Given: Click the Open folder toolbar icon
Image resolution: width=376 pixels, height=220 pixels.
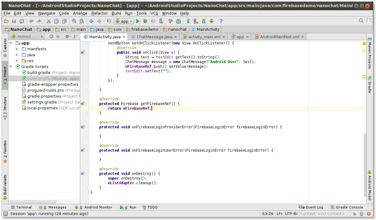Looking at the screenshot, I should 6,21.
